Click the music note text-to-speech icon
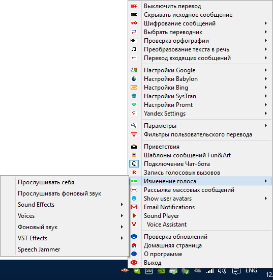The width and height of the screenshot is (273, 280). click(x=134, y=49)
